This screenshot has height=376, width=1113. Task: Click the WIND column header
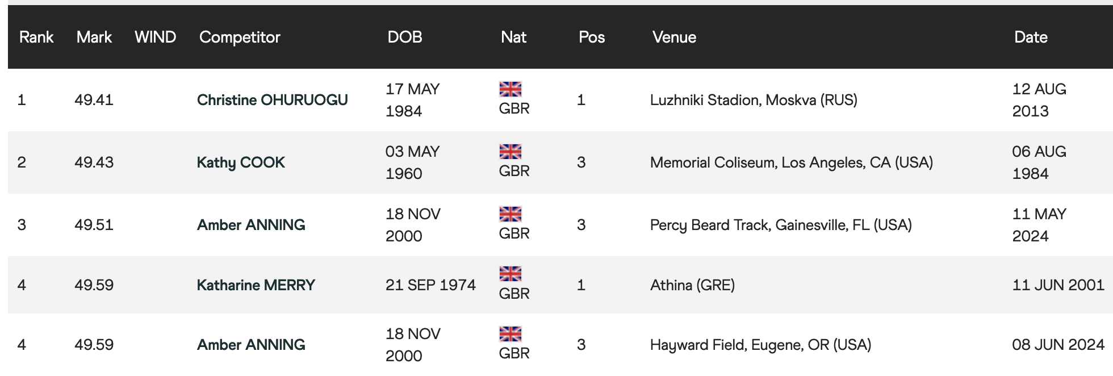pos(155,37)
